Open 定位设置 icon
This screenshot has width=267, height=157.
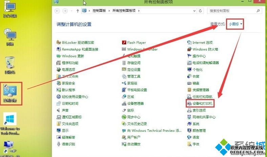(124, 69)
